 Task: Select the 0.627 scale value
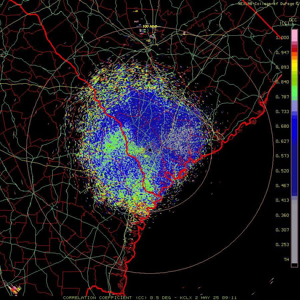point(282,141)
